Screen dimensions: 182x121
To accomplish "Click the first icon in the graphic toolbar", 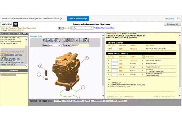I will (x=44, y=40).
